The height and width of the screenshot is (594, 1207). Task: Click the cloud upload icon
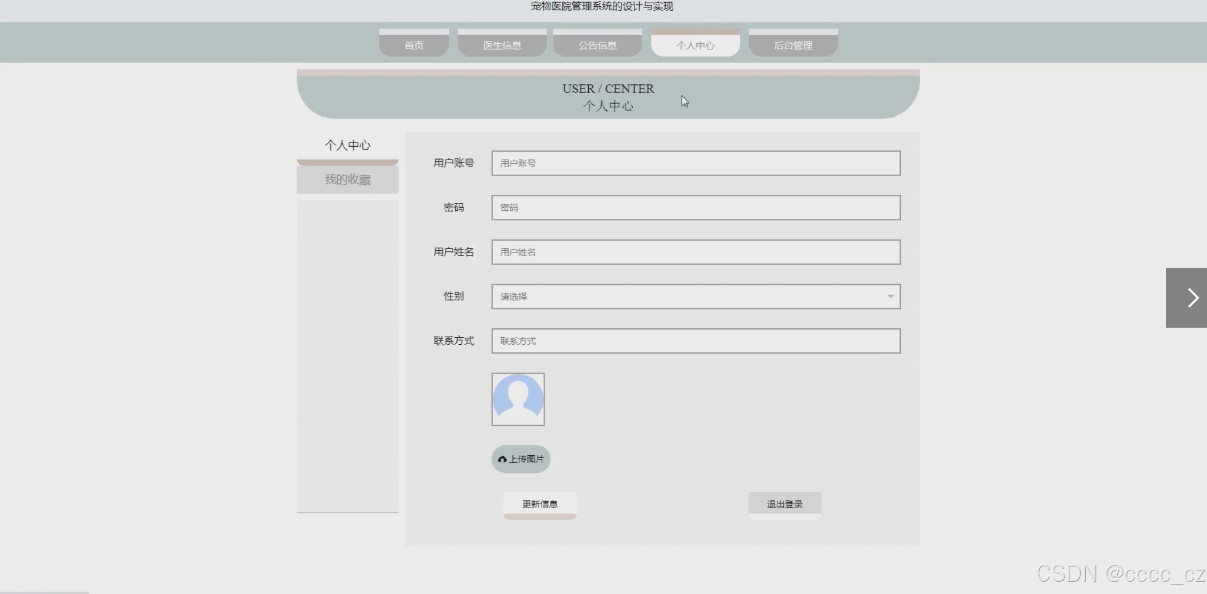click(x=502, y=459)
